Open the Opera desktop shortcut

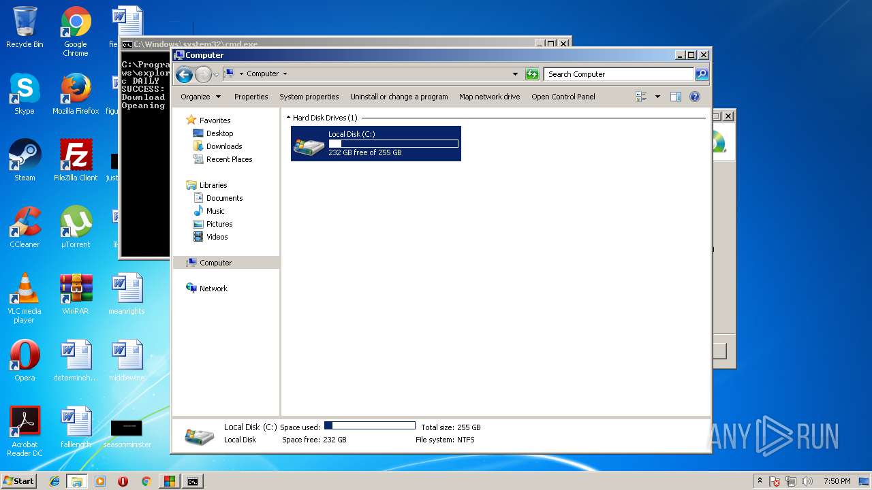coord(25,361)
